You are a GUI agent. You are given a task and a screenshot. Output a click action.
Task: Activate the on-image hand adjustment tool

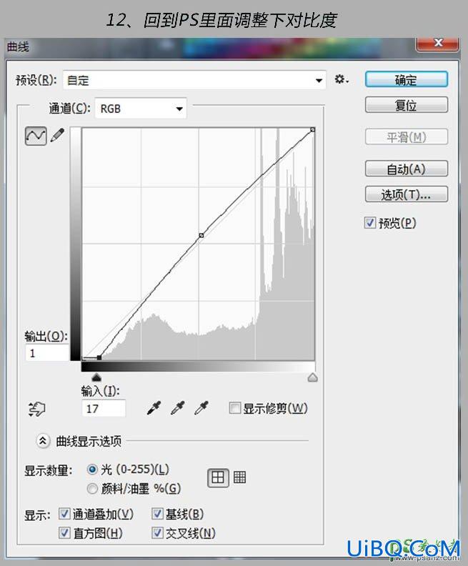tap(36, 409)
